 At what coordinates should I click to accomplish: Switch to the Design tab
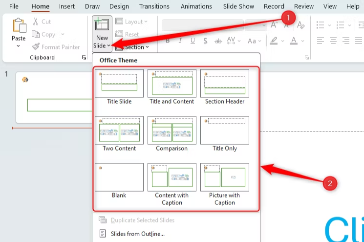point(119,6)
